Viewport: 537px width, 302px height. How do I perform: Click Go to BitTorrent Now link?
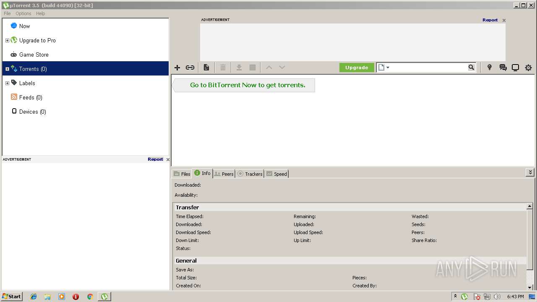pyautogui.click(x=248, y=85)
